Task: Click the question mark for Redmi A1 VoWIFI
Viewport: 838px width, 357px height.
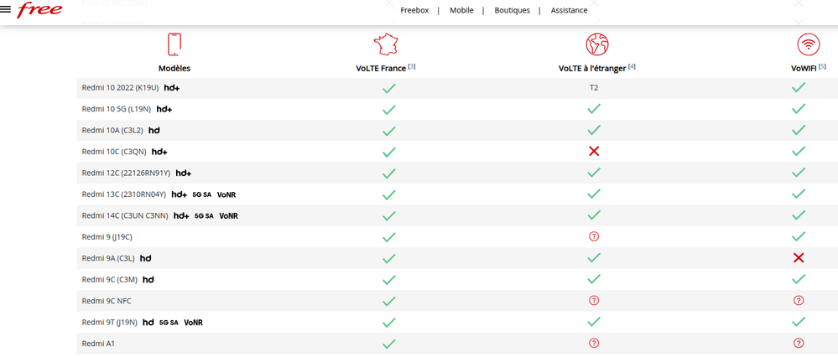Action: [x=799, y=343]
